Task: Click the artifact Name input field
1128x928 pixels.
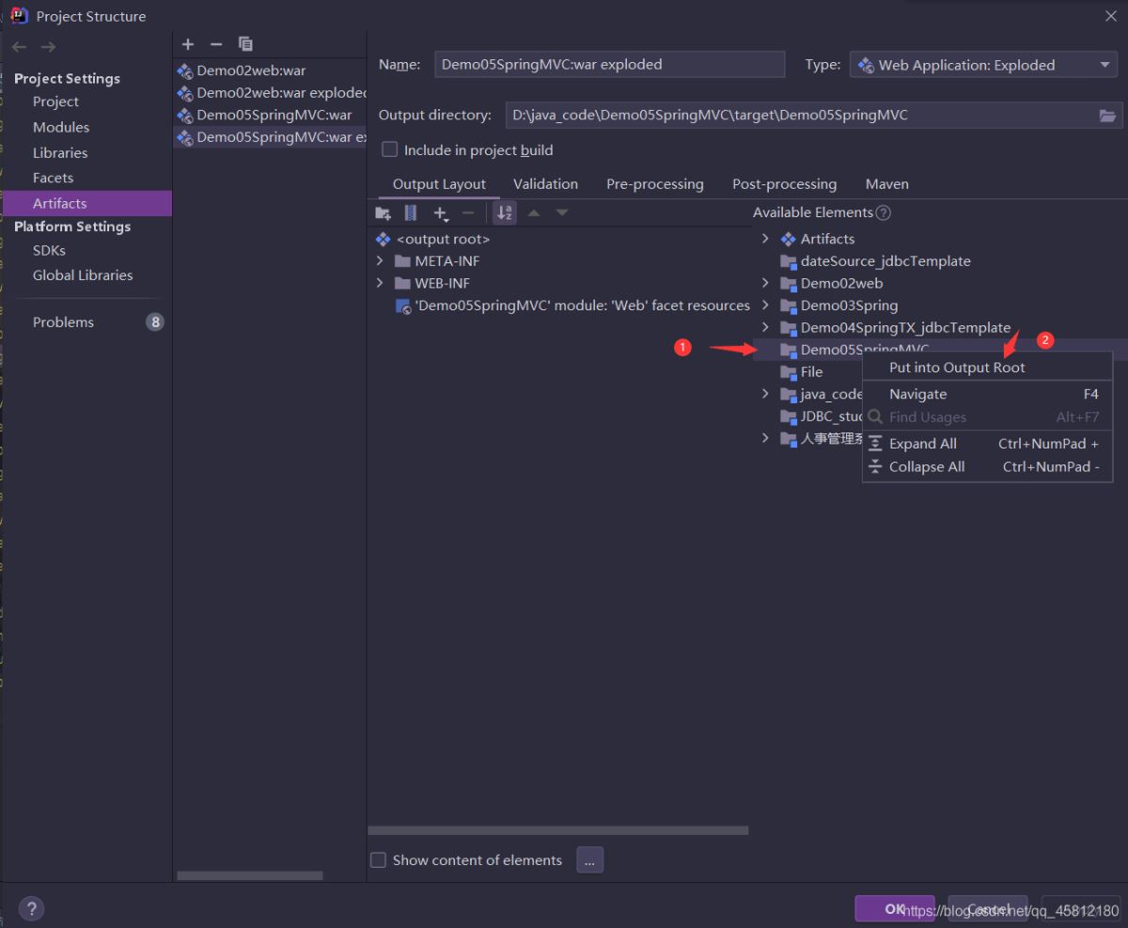Action: tap(609, 65)
